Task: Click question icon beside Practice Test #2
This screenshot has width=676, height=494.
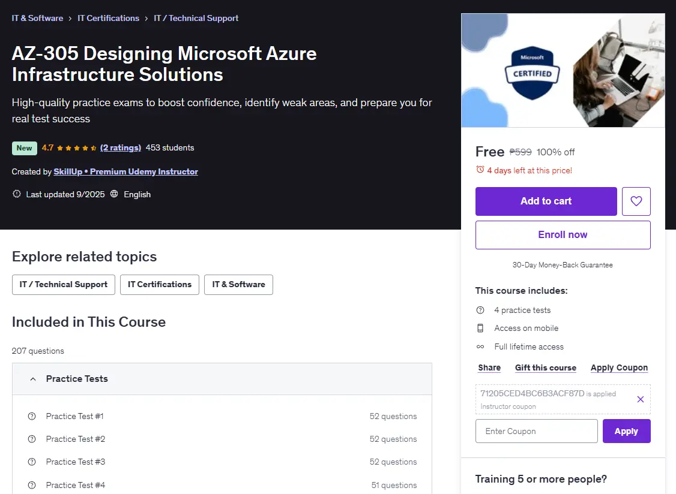Action: pos(32,439)
